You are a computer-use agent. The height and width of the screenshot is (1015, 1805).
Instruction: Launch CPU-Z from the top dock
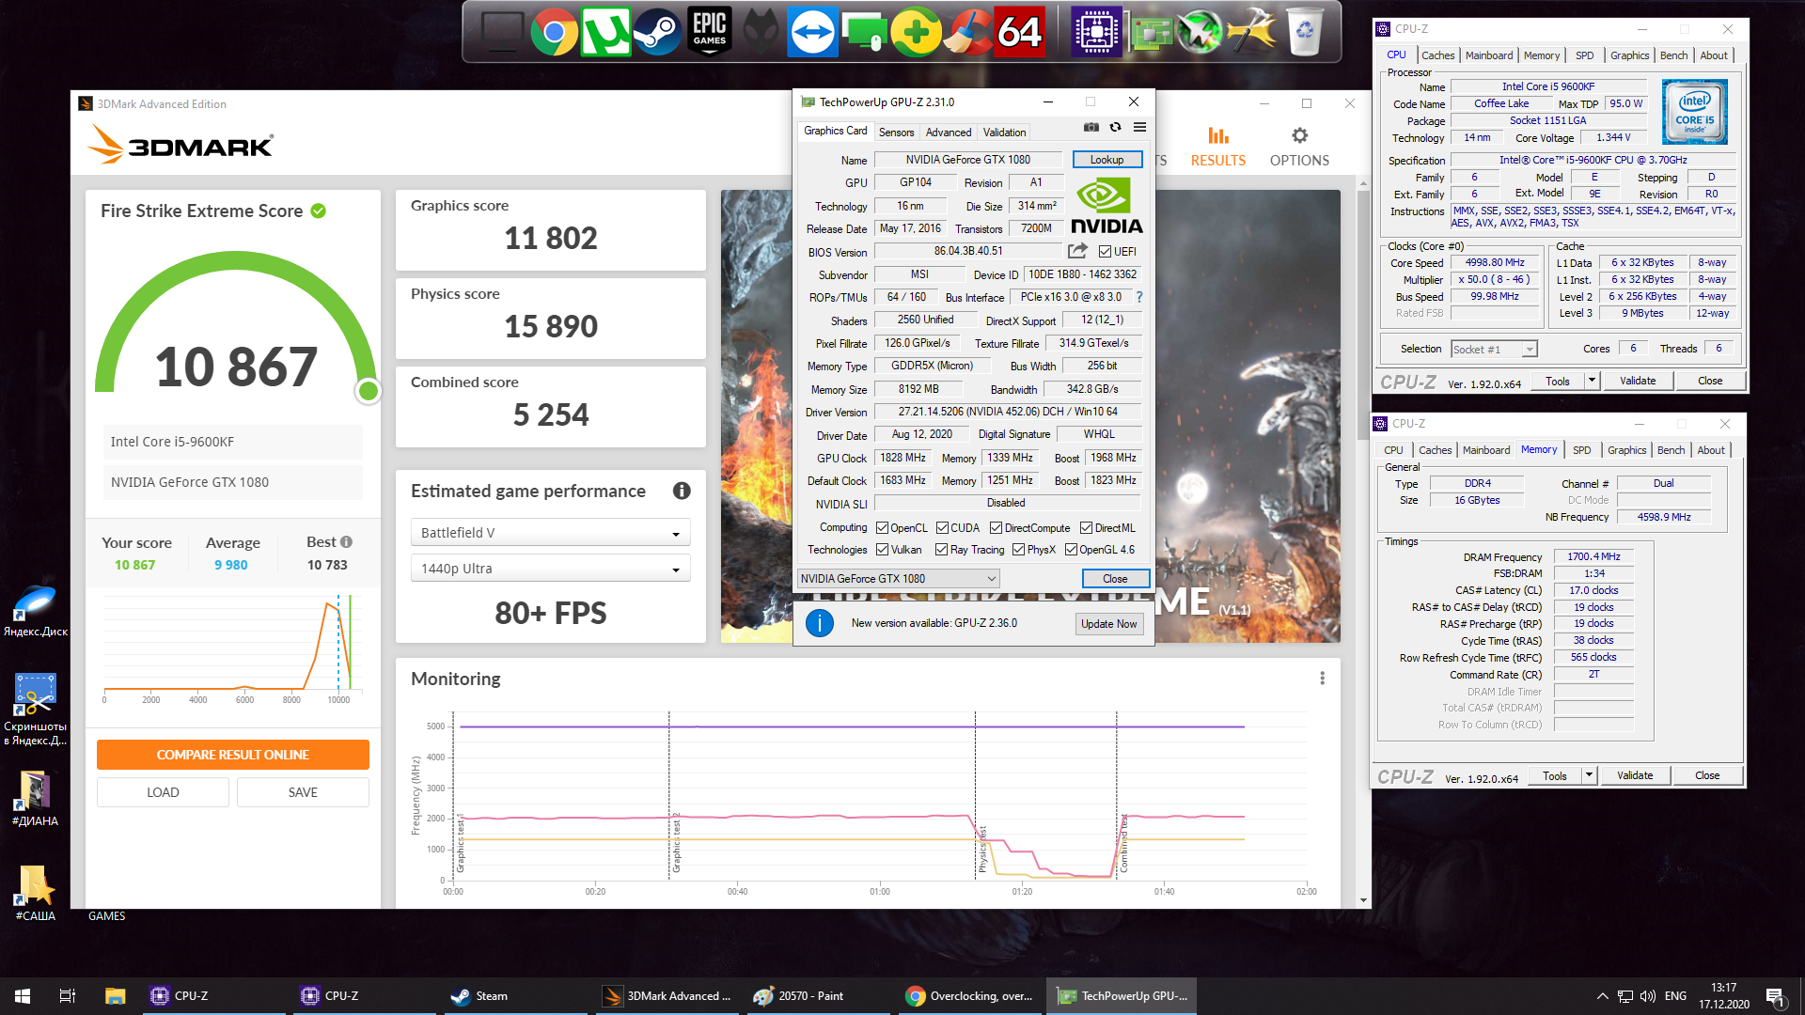tap(1096, 33)
